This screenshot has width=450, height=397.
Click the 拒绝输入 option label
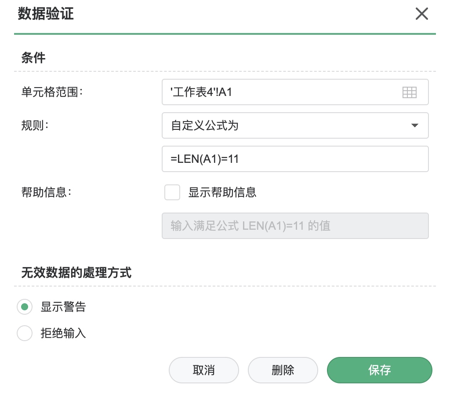63,333
